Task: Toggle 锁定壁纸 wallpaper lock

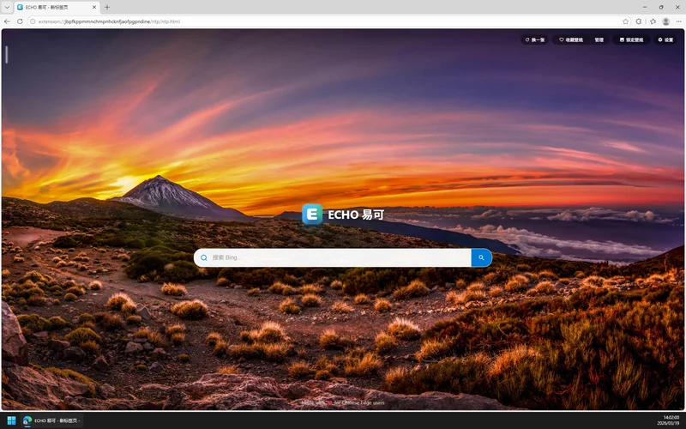Action: click(631, 39)
